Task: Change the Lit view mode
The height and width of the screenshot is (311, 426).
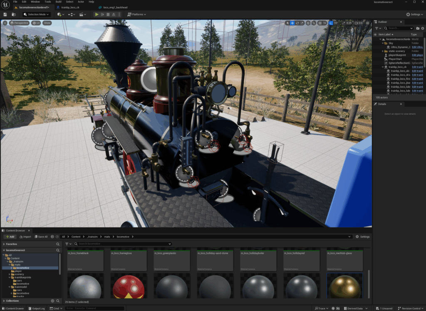Action: tap(36, 23)
